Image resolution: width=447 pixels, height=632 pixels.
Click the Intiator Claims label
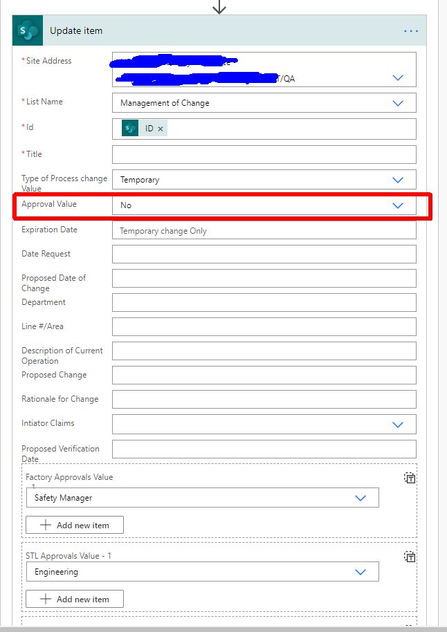(48, 423)
